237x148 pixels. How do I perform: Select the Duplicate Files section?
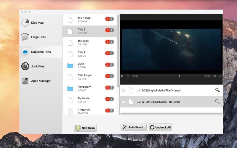(41, 52)
